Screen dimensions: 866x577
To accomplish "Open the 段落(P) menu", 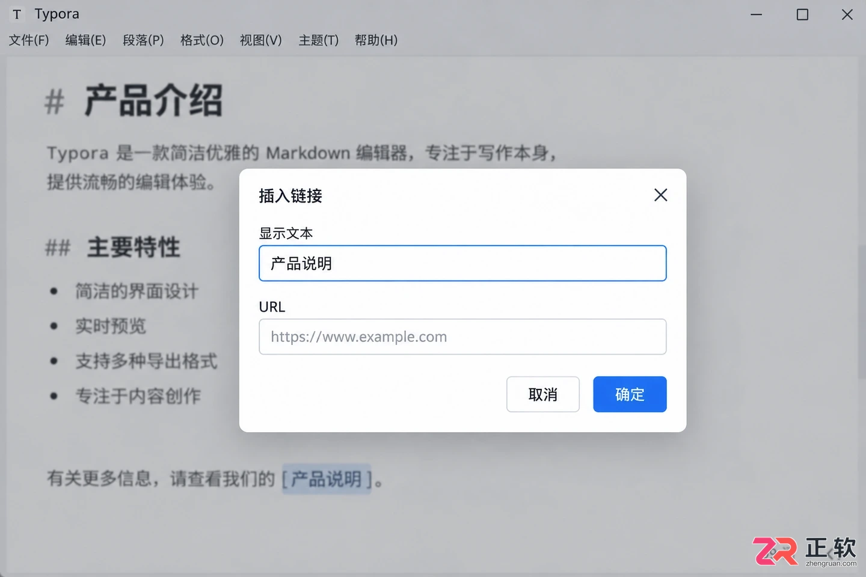I will pos(143,40).
